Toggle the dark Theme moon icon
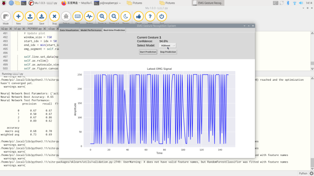Image resolution: width=314 pixels, height=176 pixels. [126, 17]
